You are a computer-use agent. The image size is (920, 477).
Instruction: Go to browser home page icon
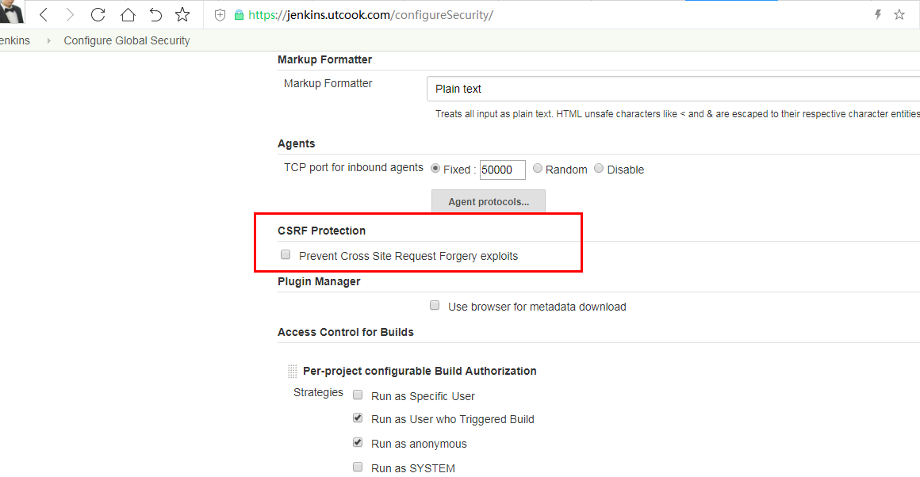pyautogui.click(x=128, y=14)
